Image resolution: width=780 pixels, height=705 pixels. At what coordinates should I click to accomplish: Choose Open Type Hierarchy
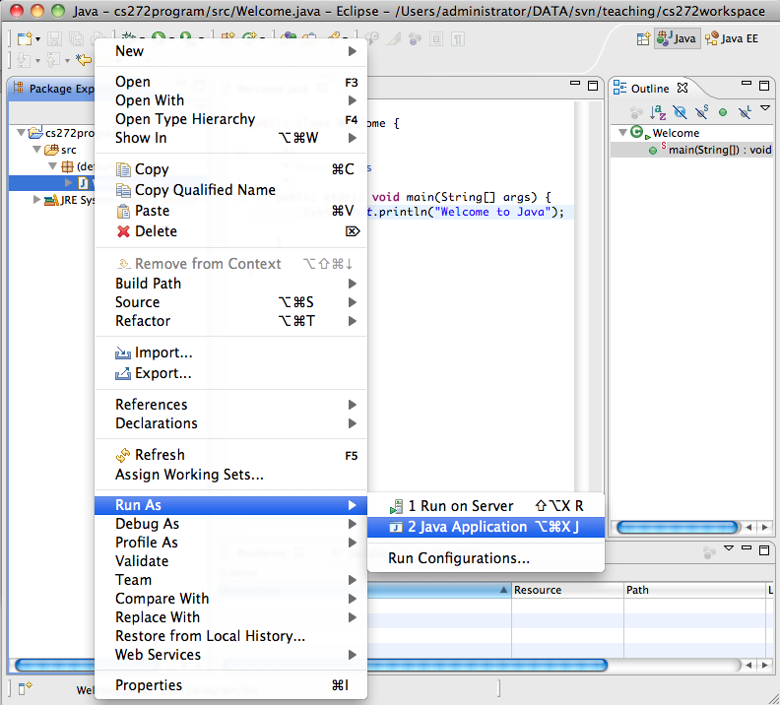pos(230,119)
